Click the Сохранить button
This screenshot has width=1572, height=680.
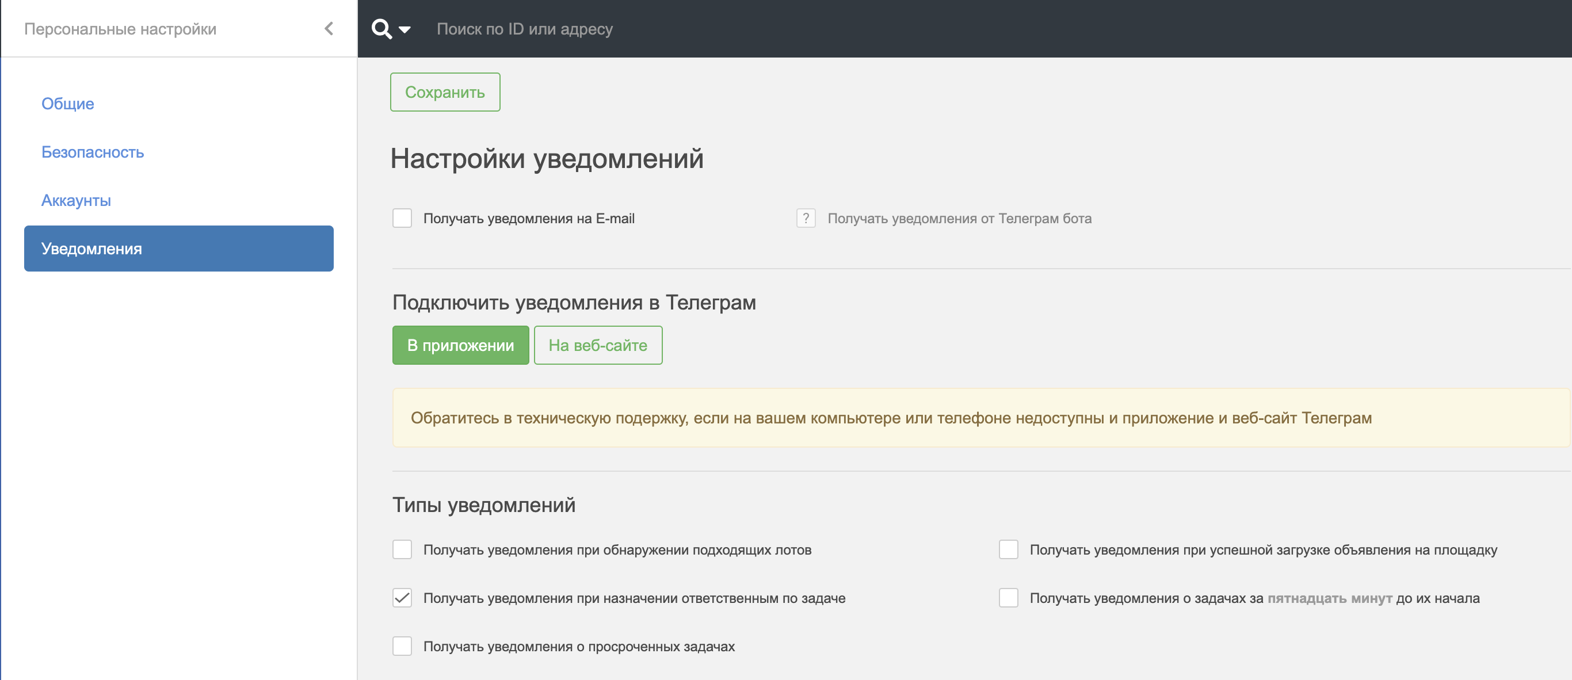click(445, 92)
